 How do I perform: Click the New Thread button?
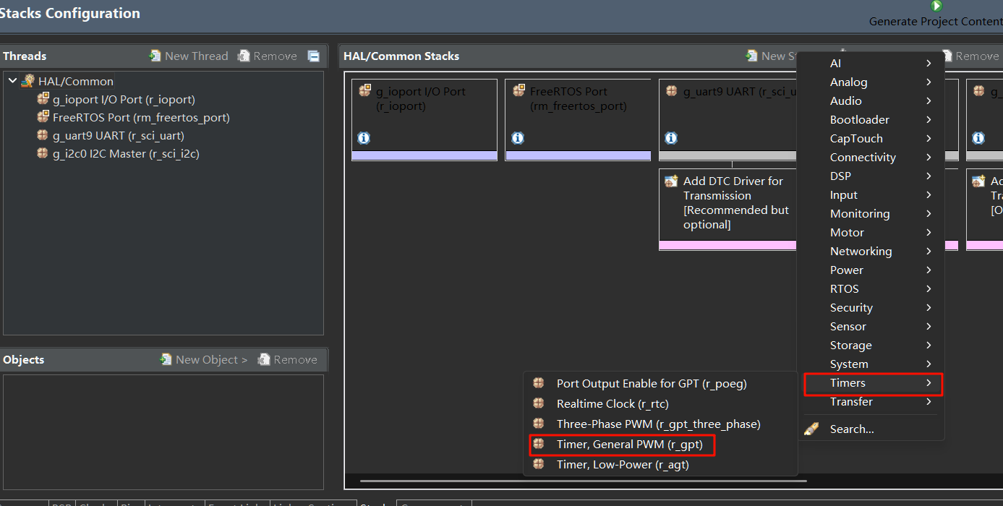(x=189, y=56)
